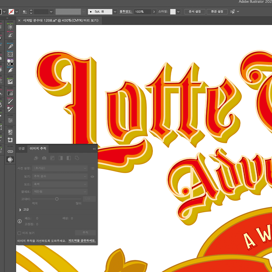Click the 고대비 threshold slider handle

tap(57, 199)
